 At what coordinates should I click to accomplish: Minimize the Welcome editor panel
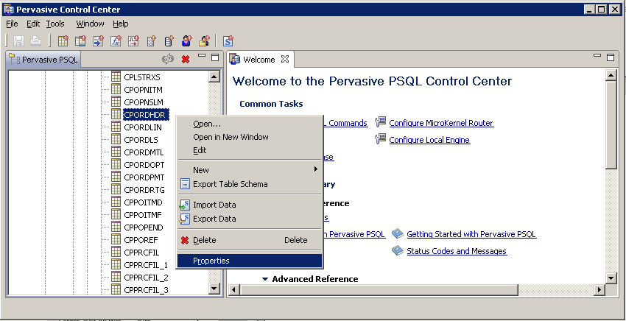597,56
